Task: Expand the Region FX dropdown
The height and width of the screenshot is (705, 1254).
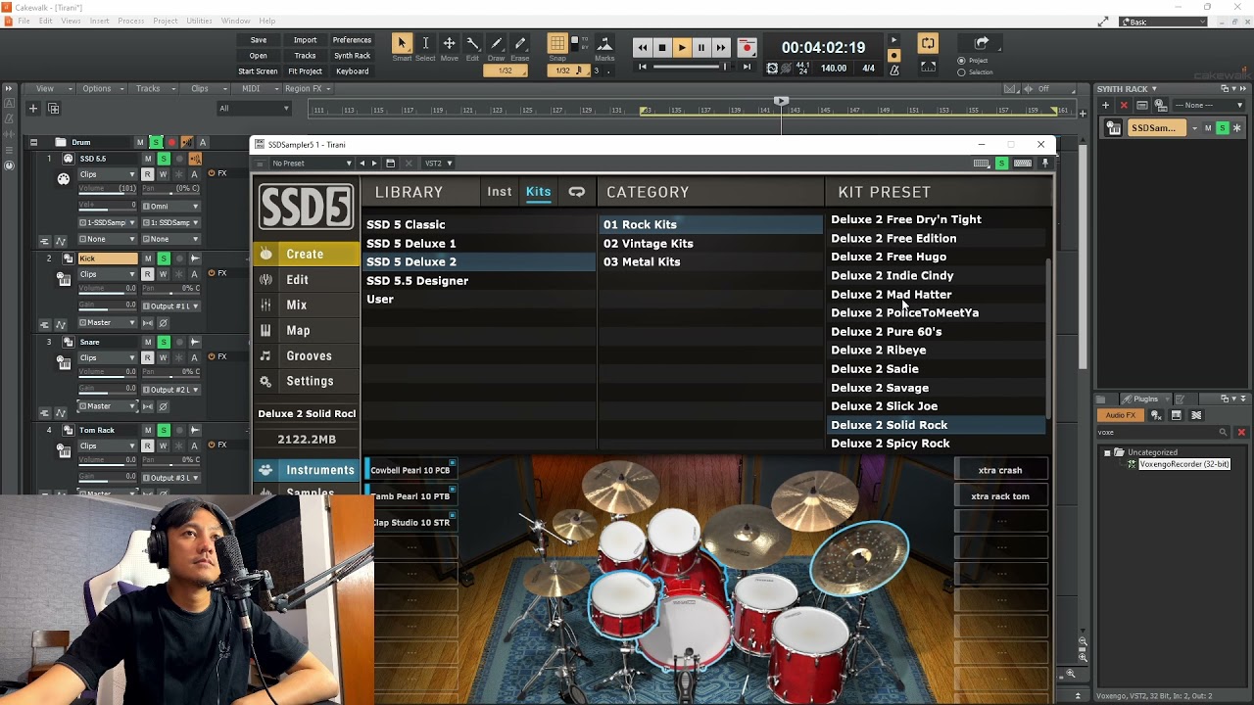Action: [309, 89]
